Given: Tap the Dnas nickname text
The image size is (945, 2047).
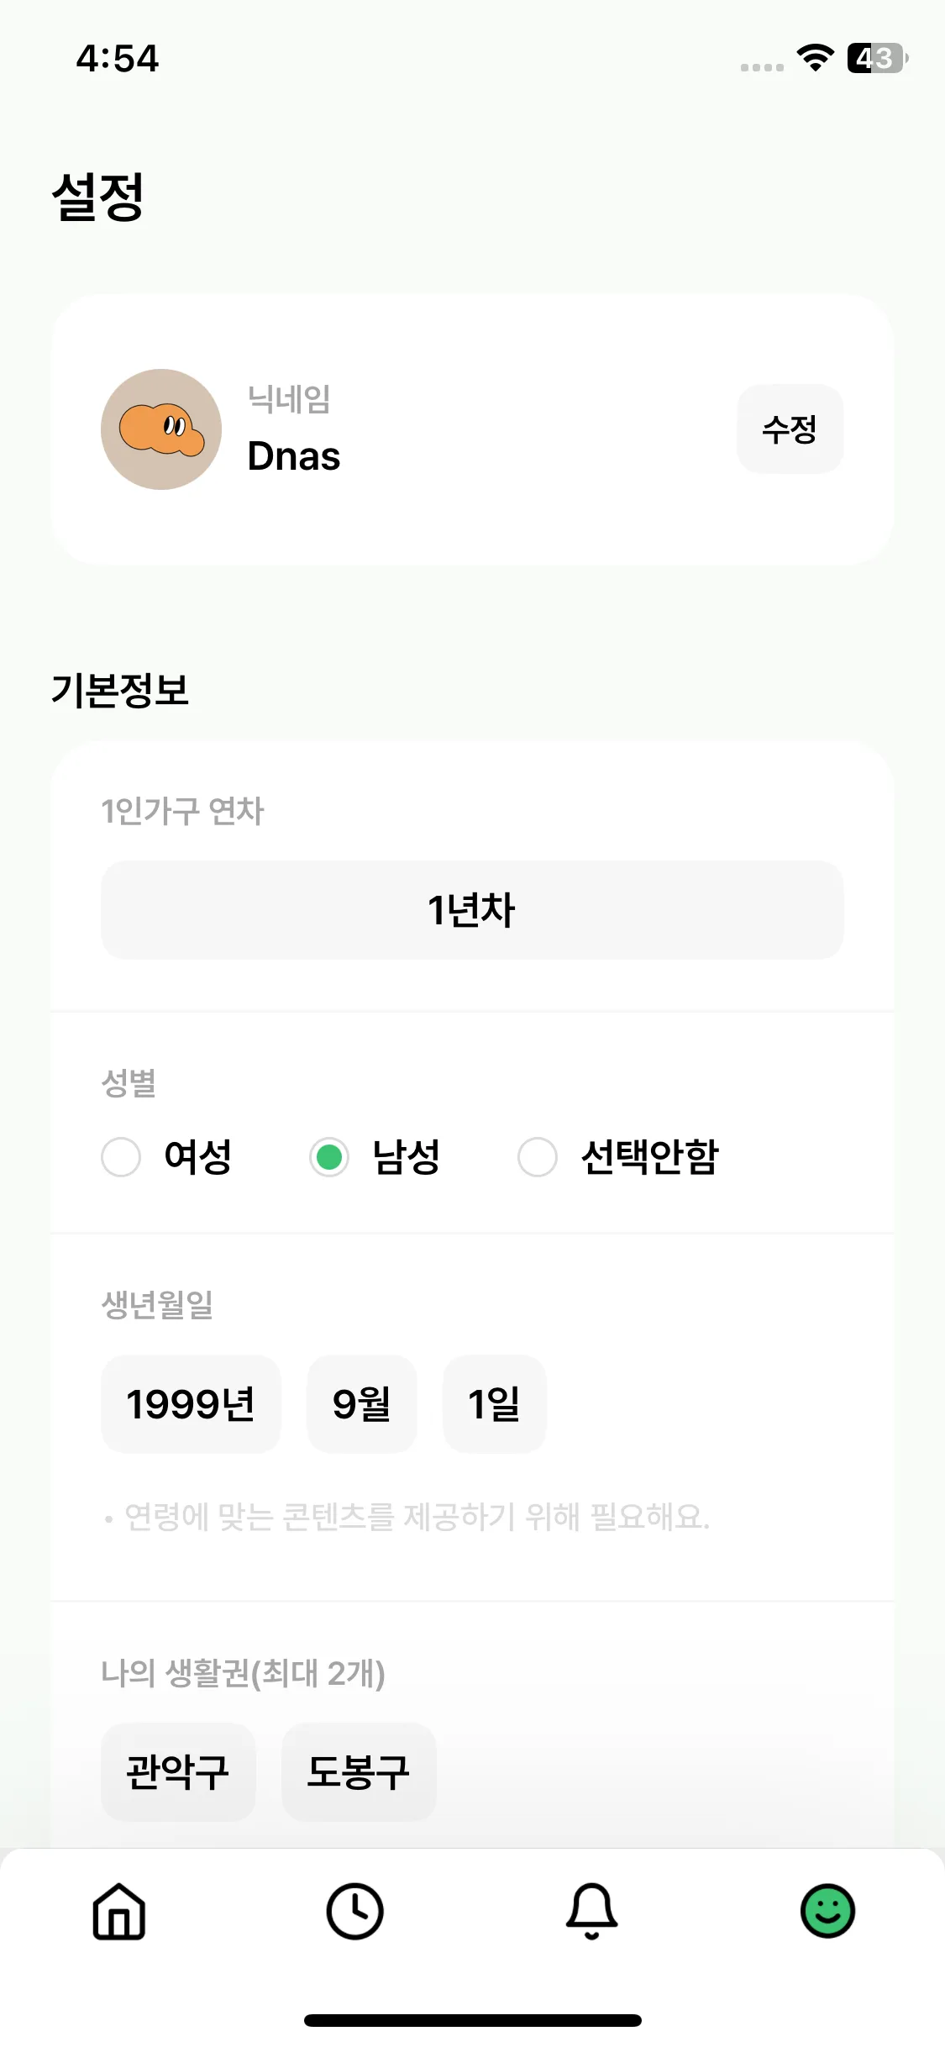Looking at the screenshot, I should tap(294, 456).
